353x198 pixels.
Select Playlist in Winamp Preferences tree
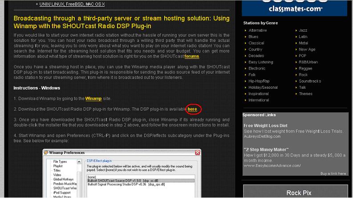coord(58,166)
